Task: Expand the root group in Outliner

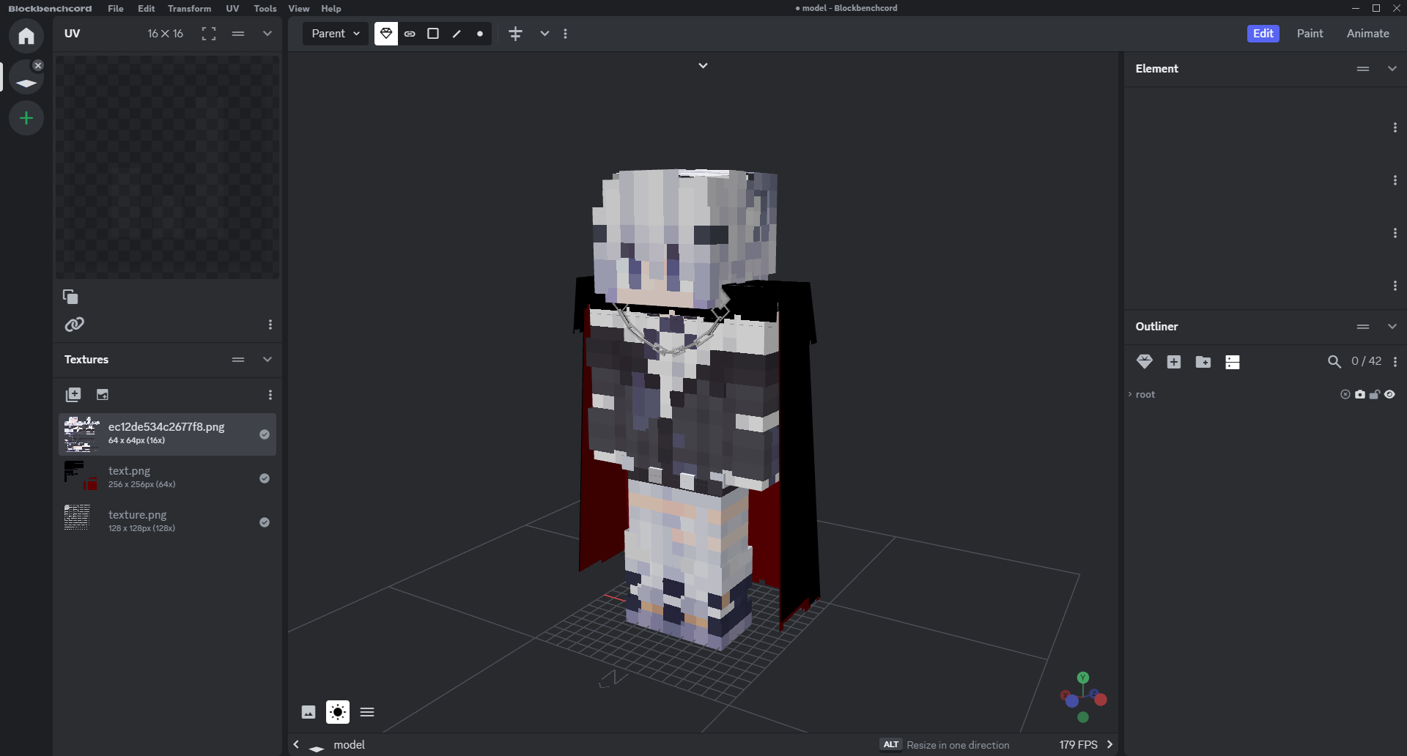Action: click(1130, 395)
